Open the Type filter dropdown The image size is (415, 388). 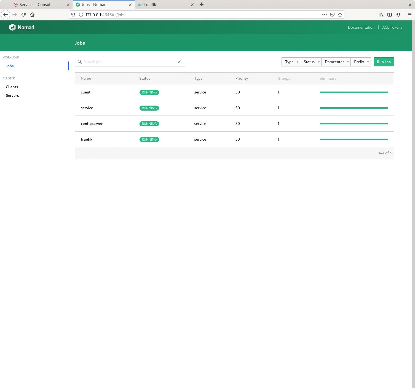tap(291, 62)
